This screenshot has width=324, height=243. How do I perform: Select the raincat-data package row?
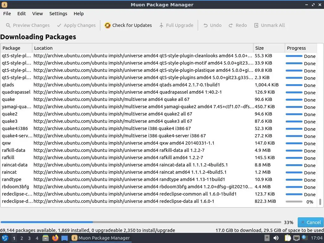point(159,165)
